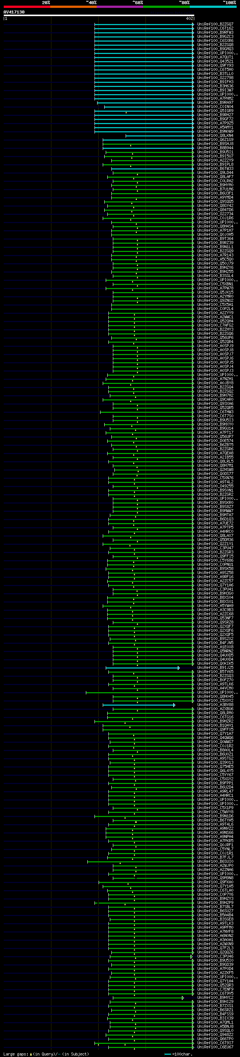Click the cyan alignment bar for Q8LKN4

(160, 136)
